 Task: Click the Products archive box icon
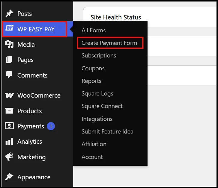pyautogui.click(x=9, y=111)
